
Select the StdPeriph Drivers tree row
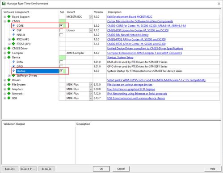click(27, 75)
